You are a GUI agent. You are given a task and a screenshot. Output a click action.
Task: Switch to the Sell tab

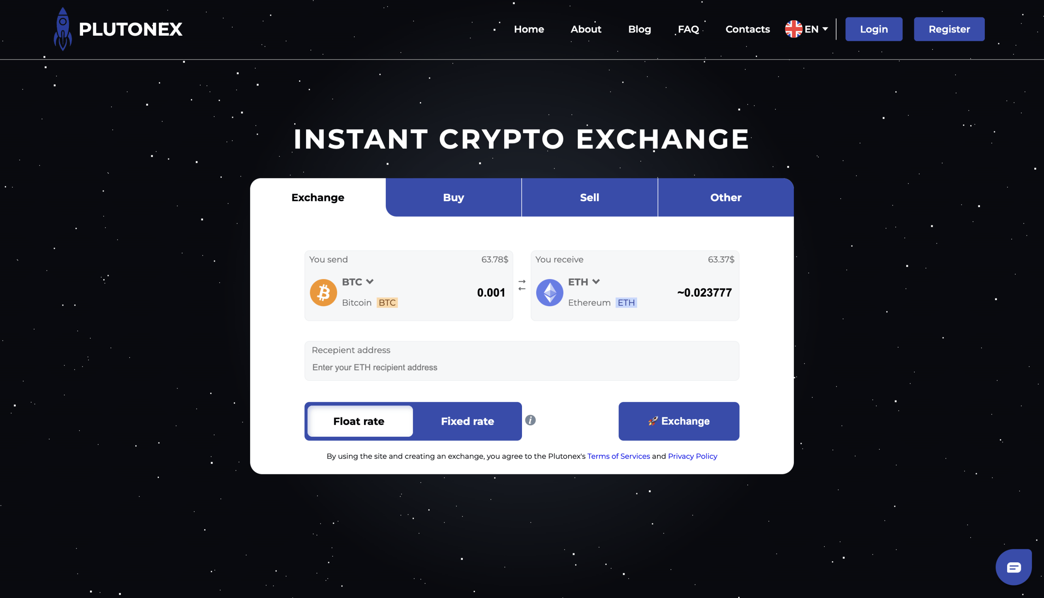tap(590, 197)
